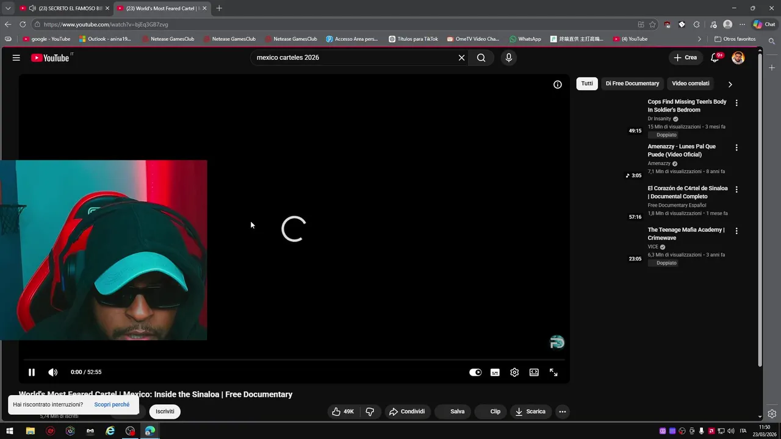Open browser settings and more menu
Viewport: 781px width, 439px height.
pyautogui.click(x=742, y=24)
